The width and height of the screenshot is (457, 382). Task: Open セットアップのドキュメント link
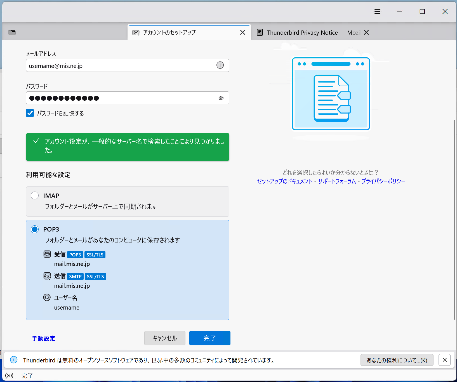[284, 181]
